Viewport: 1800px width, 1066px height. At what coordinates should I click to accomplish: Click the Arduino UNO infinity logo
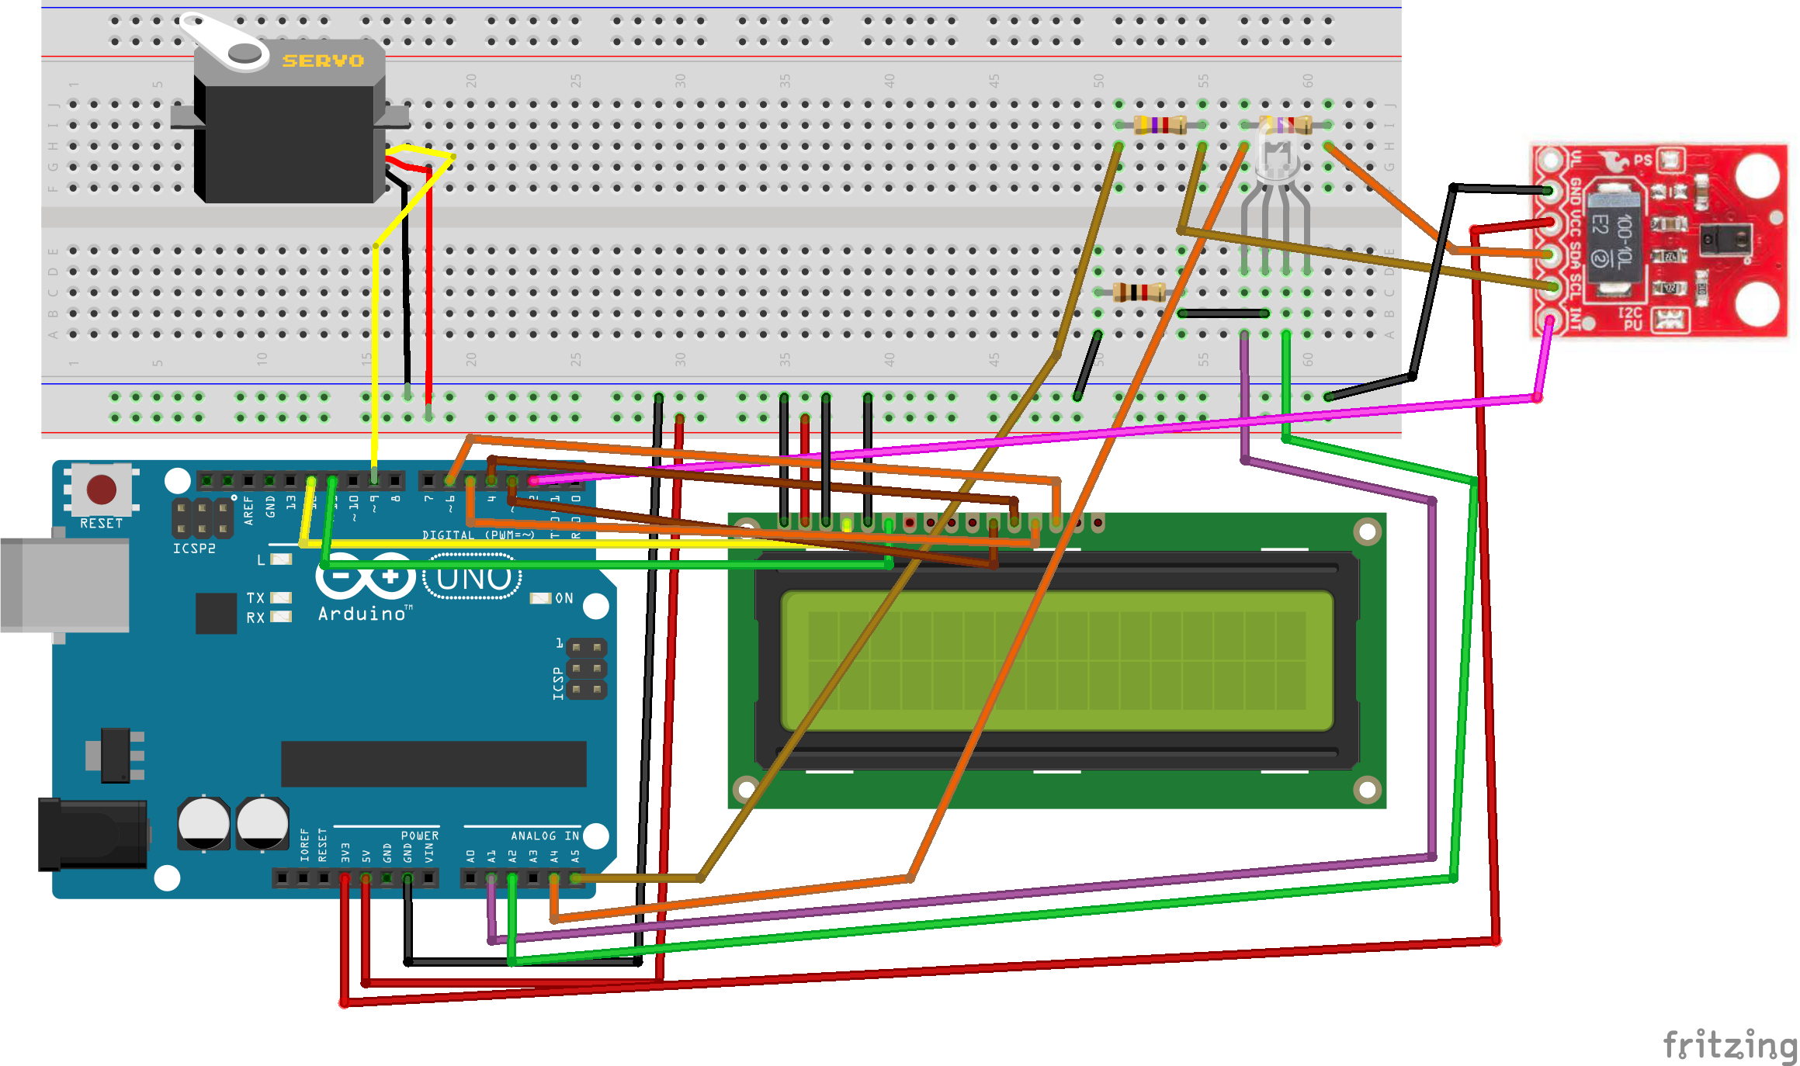pyautogui.click(x=365, y=578)
